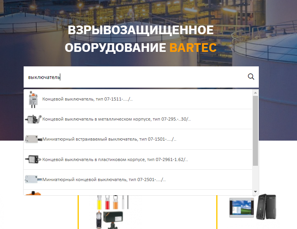Screen dimensions: 297x229
Task: Open Концевой выключатель в металлическом корпусе suggestion
Action: pos(138,119)
